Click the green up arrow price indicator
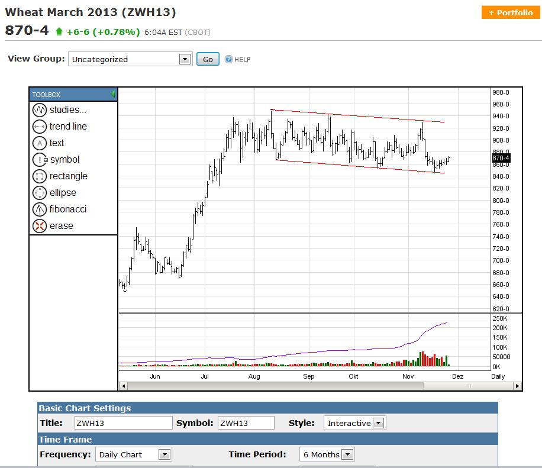The width and height of the screenshot is (542, 468). point(59,32)
